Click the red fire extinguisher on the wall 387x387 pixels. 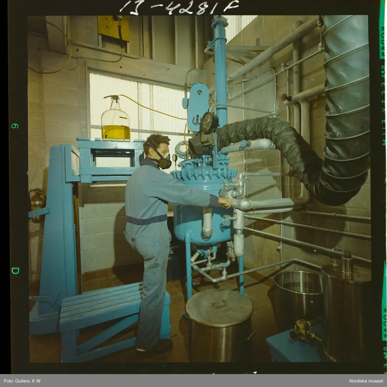coord(37,204)
